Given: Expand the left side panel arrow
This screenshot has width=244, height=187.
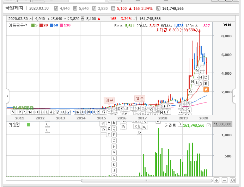Looking at the screenshot, I should tap(7, 96).
